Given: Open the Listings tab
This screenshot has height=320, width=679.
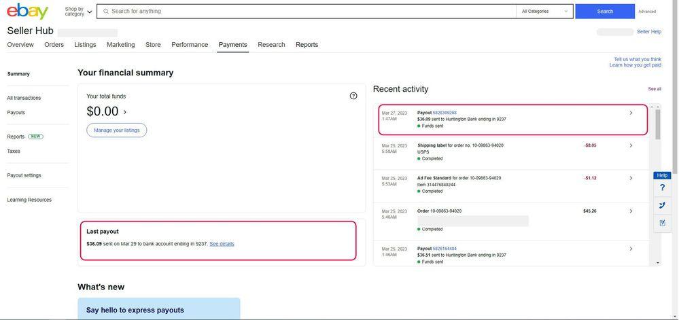Looking at the screenshot, I should (x=86, y=45).
